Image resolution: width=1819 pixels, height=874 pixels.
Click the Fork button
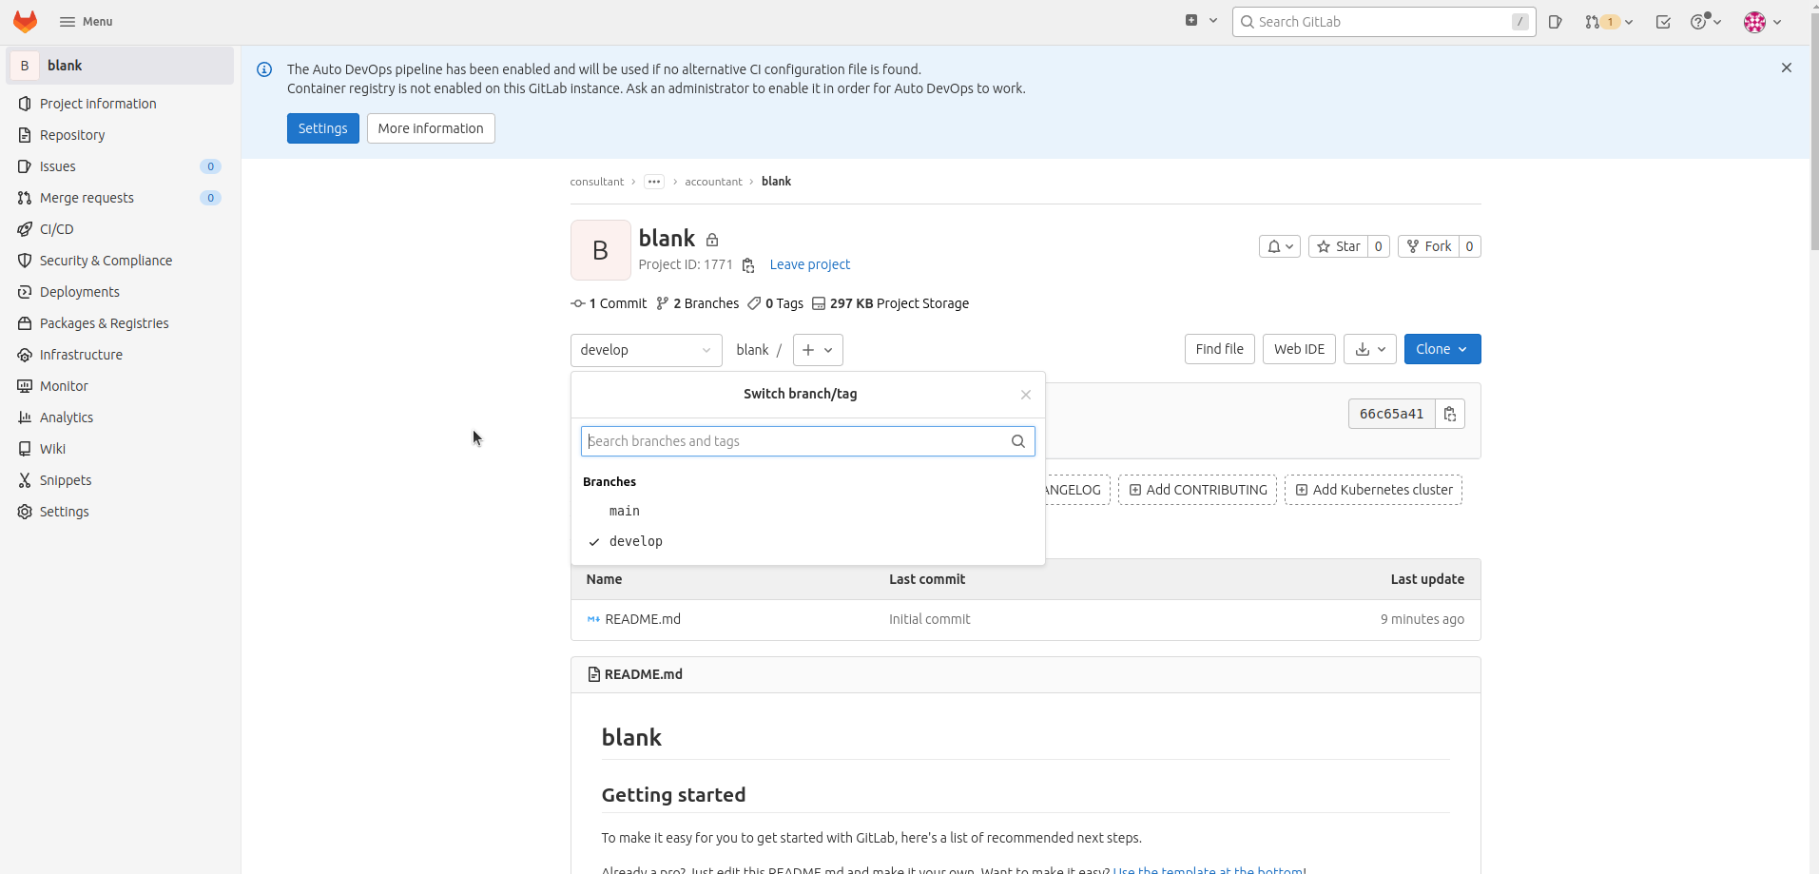(1429, 246)
